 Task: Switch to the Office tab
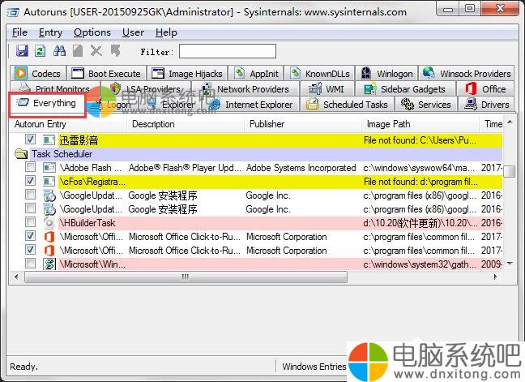tap(484, 89)
